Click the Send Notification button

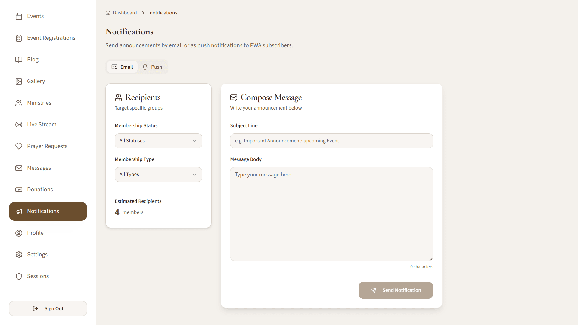pyautogui.click(x=396, y=290)
